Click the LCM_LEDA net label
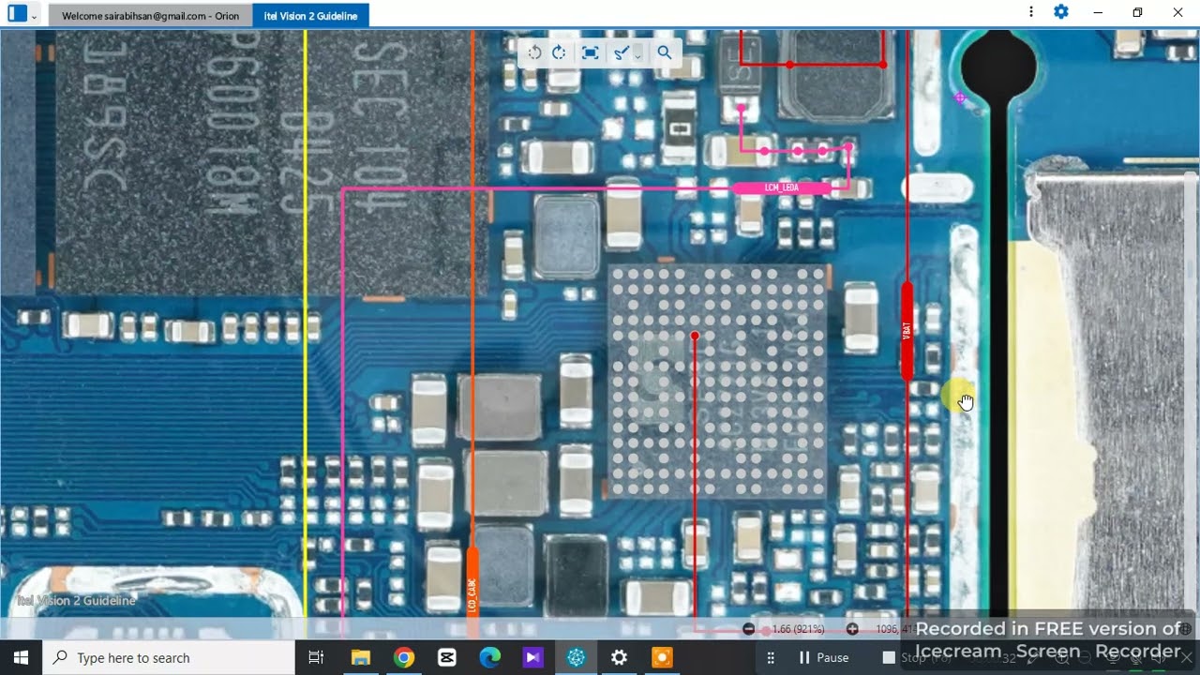 click(782, 188)
